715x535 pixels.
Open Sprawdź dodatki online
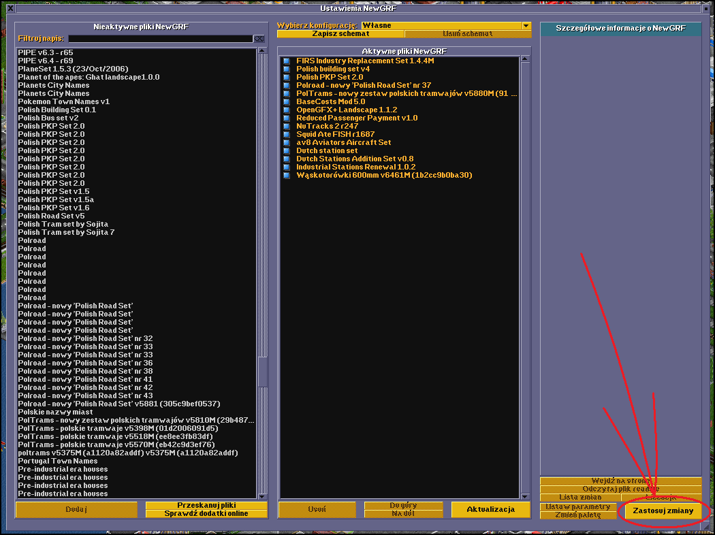206,514
